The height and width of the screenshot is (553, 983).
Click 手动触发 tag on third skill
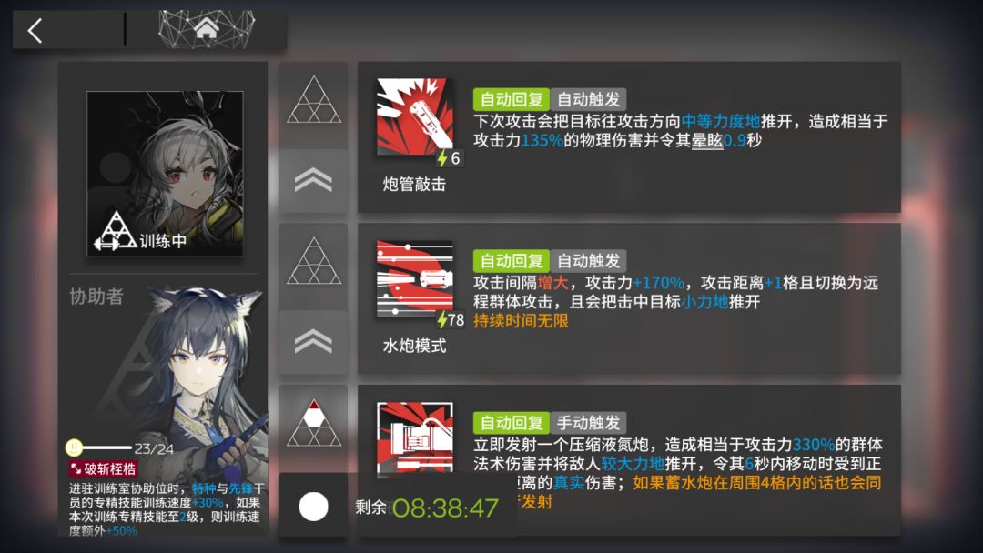click(588, 423)
